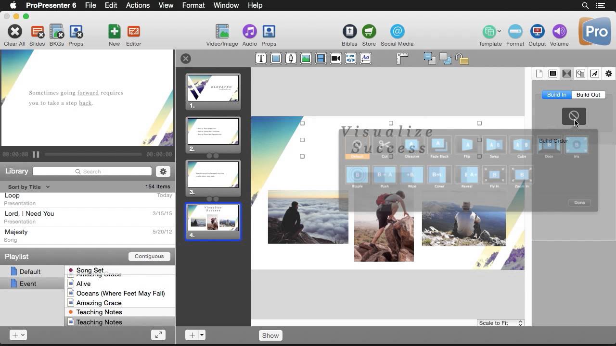This screenshot has width=616, height=346.
Task: Insert an image with Image tool
Action: [306, 59]
